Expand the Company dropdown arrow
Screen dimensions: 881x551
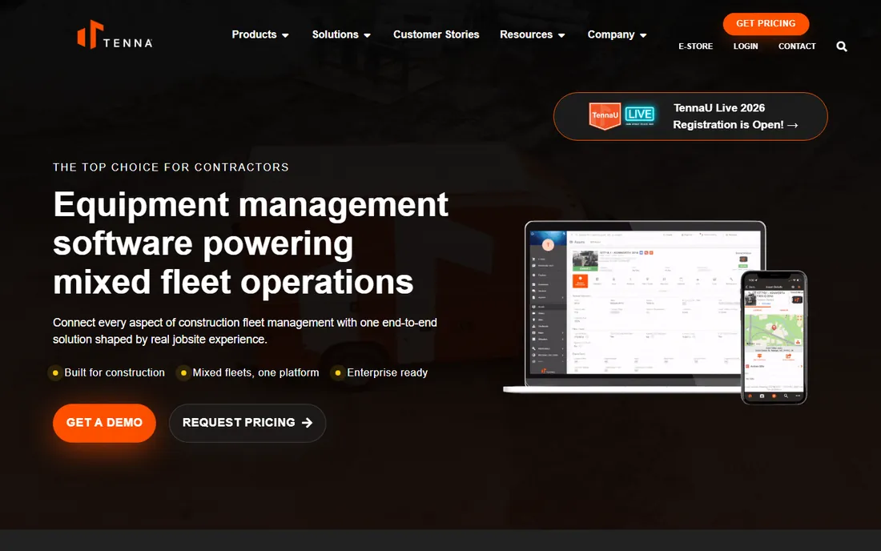643,35
